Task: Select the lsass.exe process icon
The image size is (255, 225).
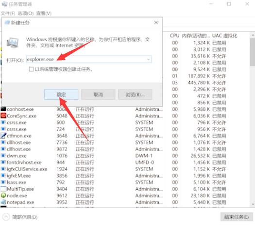Action: point(3,182)
